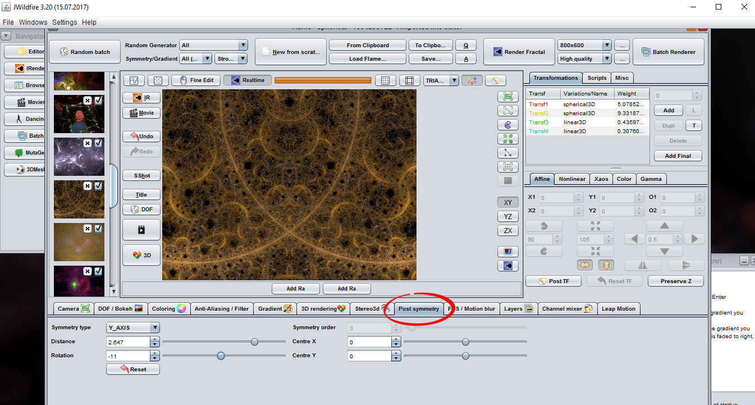
Task: Increase Distance value with stepper up arrow
Action: (155, 339)
